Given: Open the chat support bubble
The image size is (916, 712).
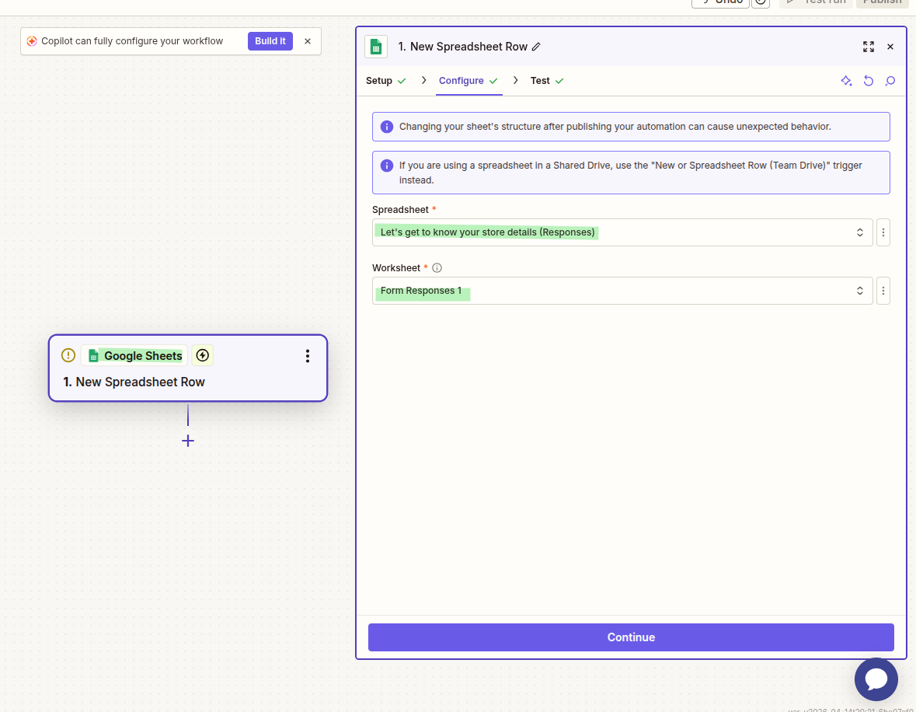Looking at the screenshot, I should pyautogui.click(x=876, y=679).
